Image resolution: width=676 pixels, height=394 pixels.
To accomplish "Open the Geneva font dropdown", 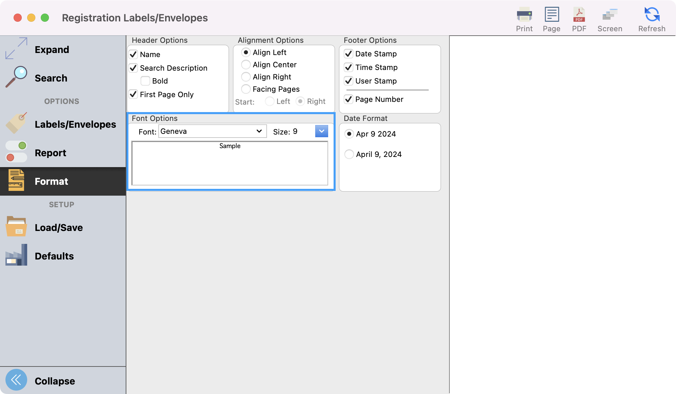I will click(212, 131).
